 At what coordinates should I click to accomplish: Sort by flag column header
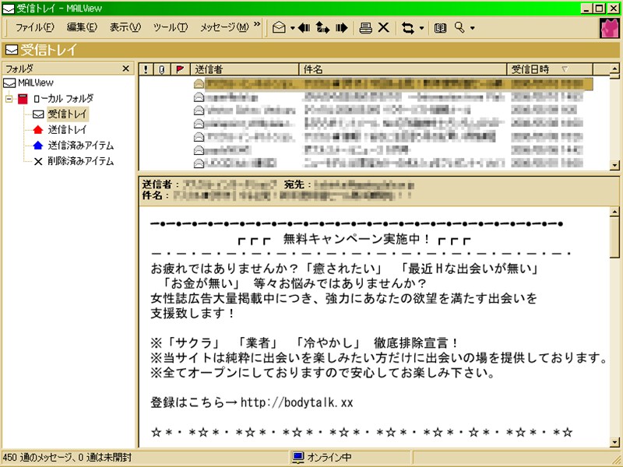(x=180, y=69)
